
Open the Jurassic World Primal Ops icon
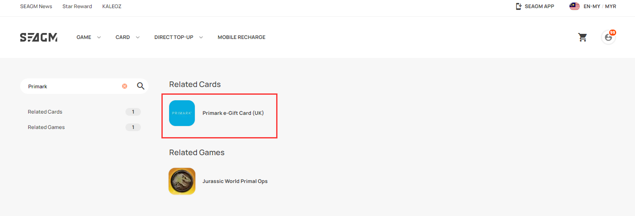tap(182, 181)
